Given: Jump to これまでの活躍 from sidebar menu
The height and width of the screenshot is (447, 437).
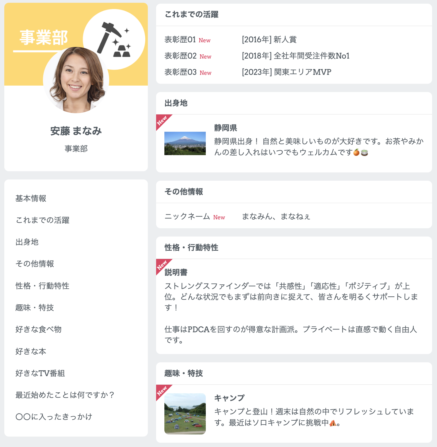Looking at the screenshot, I should 43,220.
